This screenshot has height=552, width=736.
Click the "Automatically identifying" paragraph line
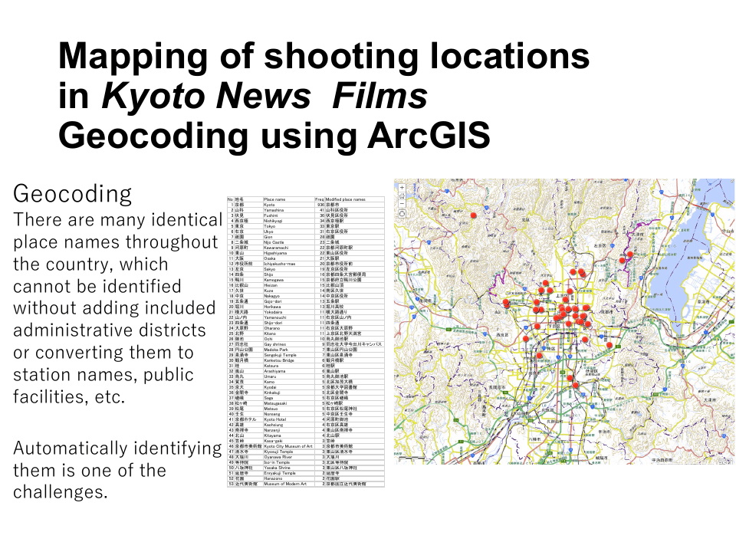tap(117, 449)
